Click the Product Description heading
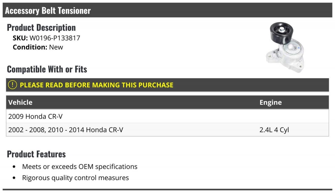 (x=41, y=27)
